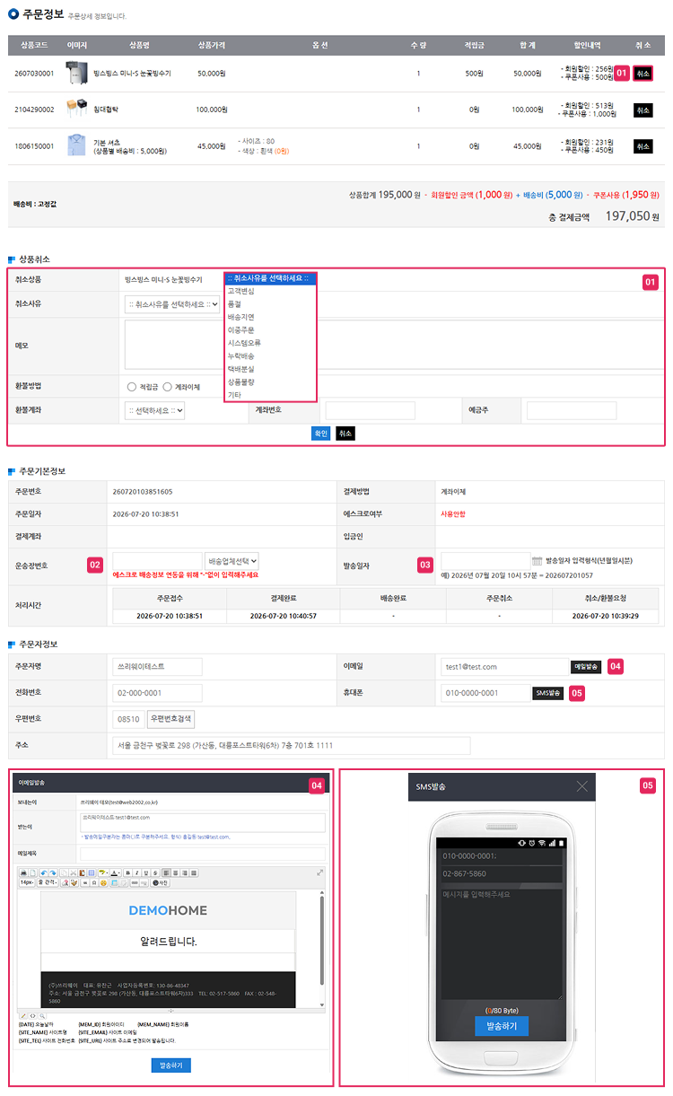Choose 상품불량 from cancel reason list
Viewport: 673px width, 1096px height.
[x=270, y=381]
